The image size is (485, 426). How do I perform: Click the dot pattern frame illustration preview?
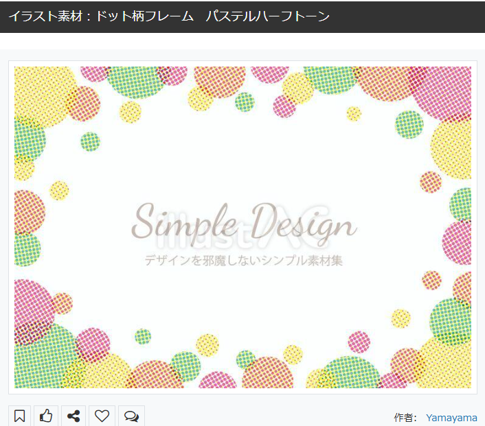click(242, 227)
